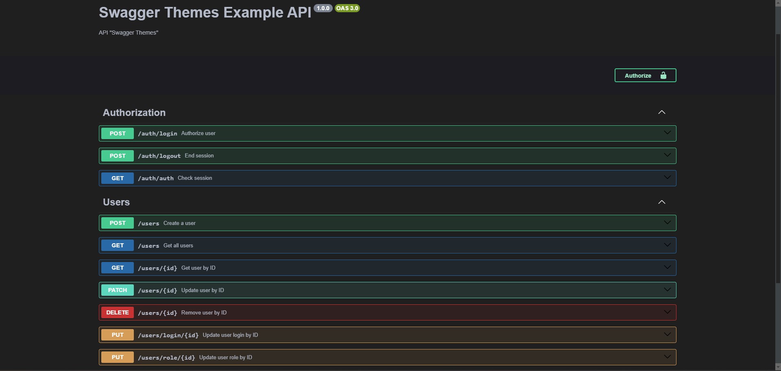This screenshot has height=371, width=781.
Task: Click the OAS 3.0 badge
Action: coord(347,8)
